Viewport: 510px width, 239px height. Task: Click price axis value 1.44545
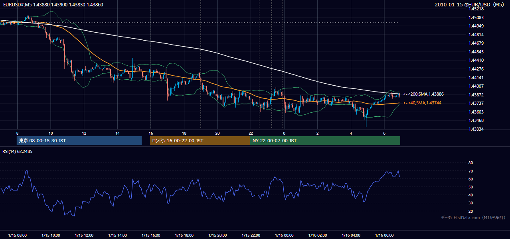point(476,52)
